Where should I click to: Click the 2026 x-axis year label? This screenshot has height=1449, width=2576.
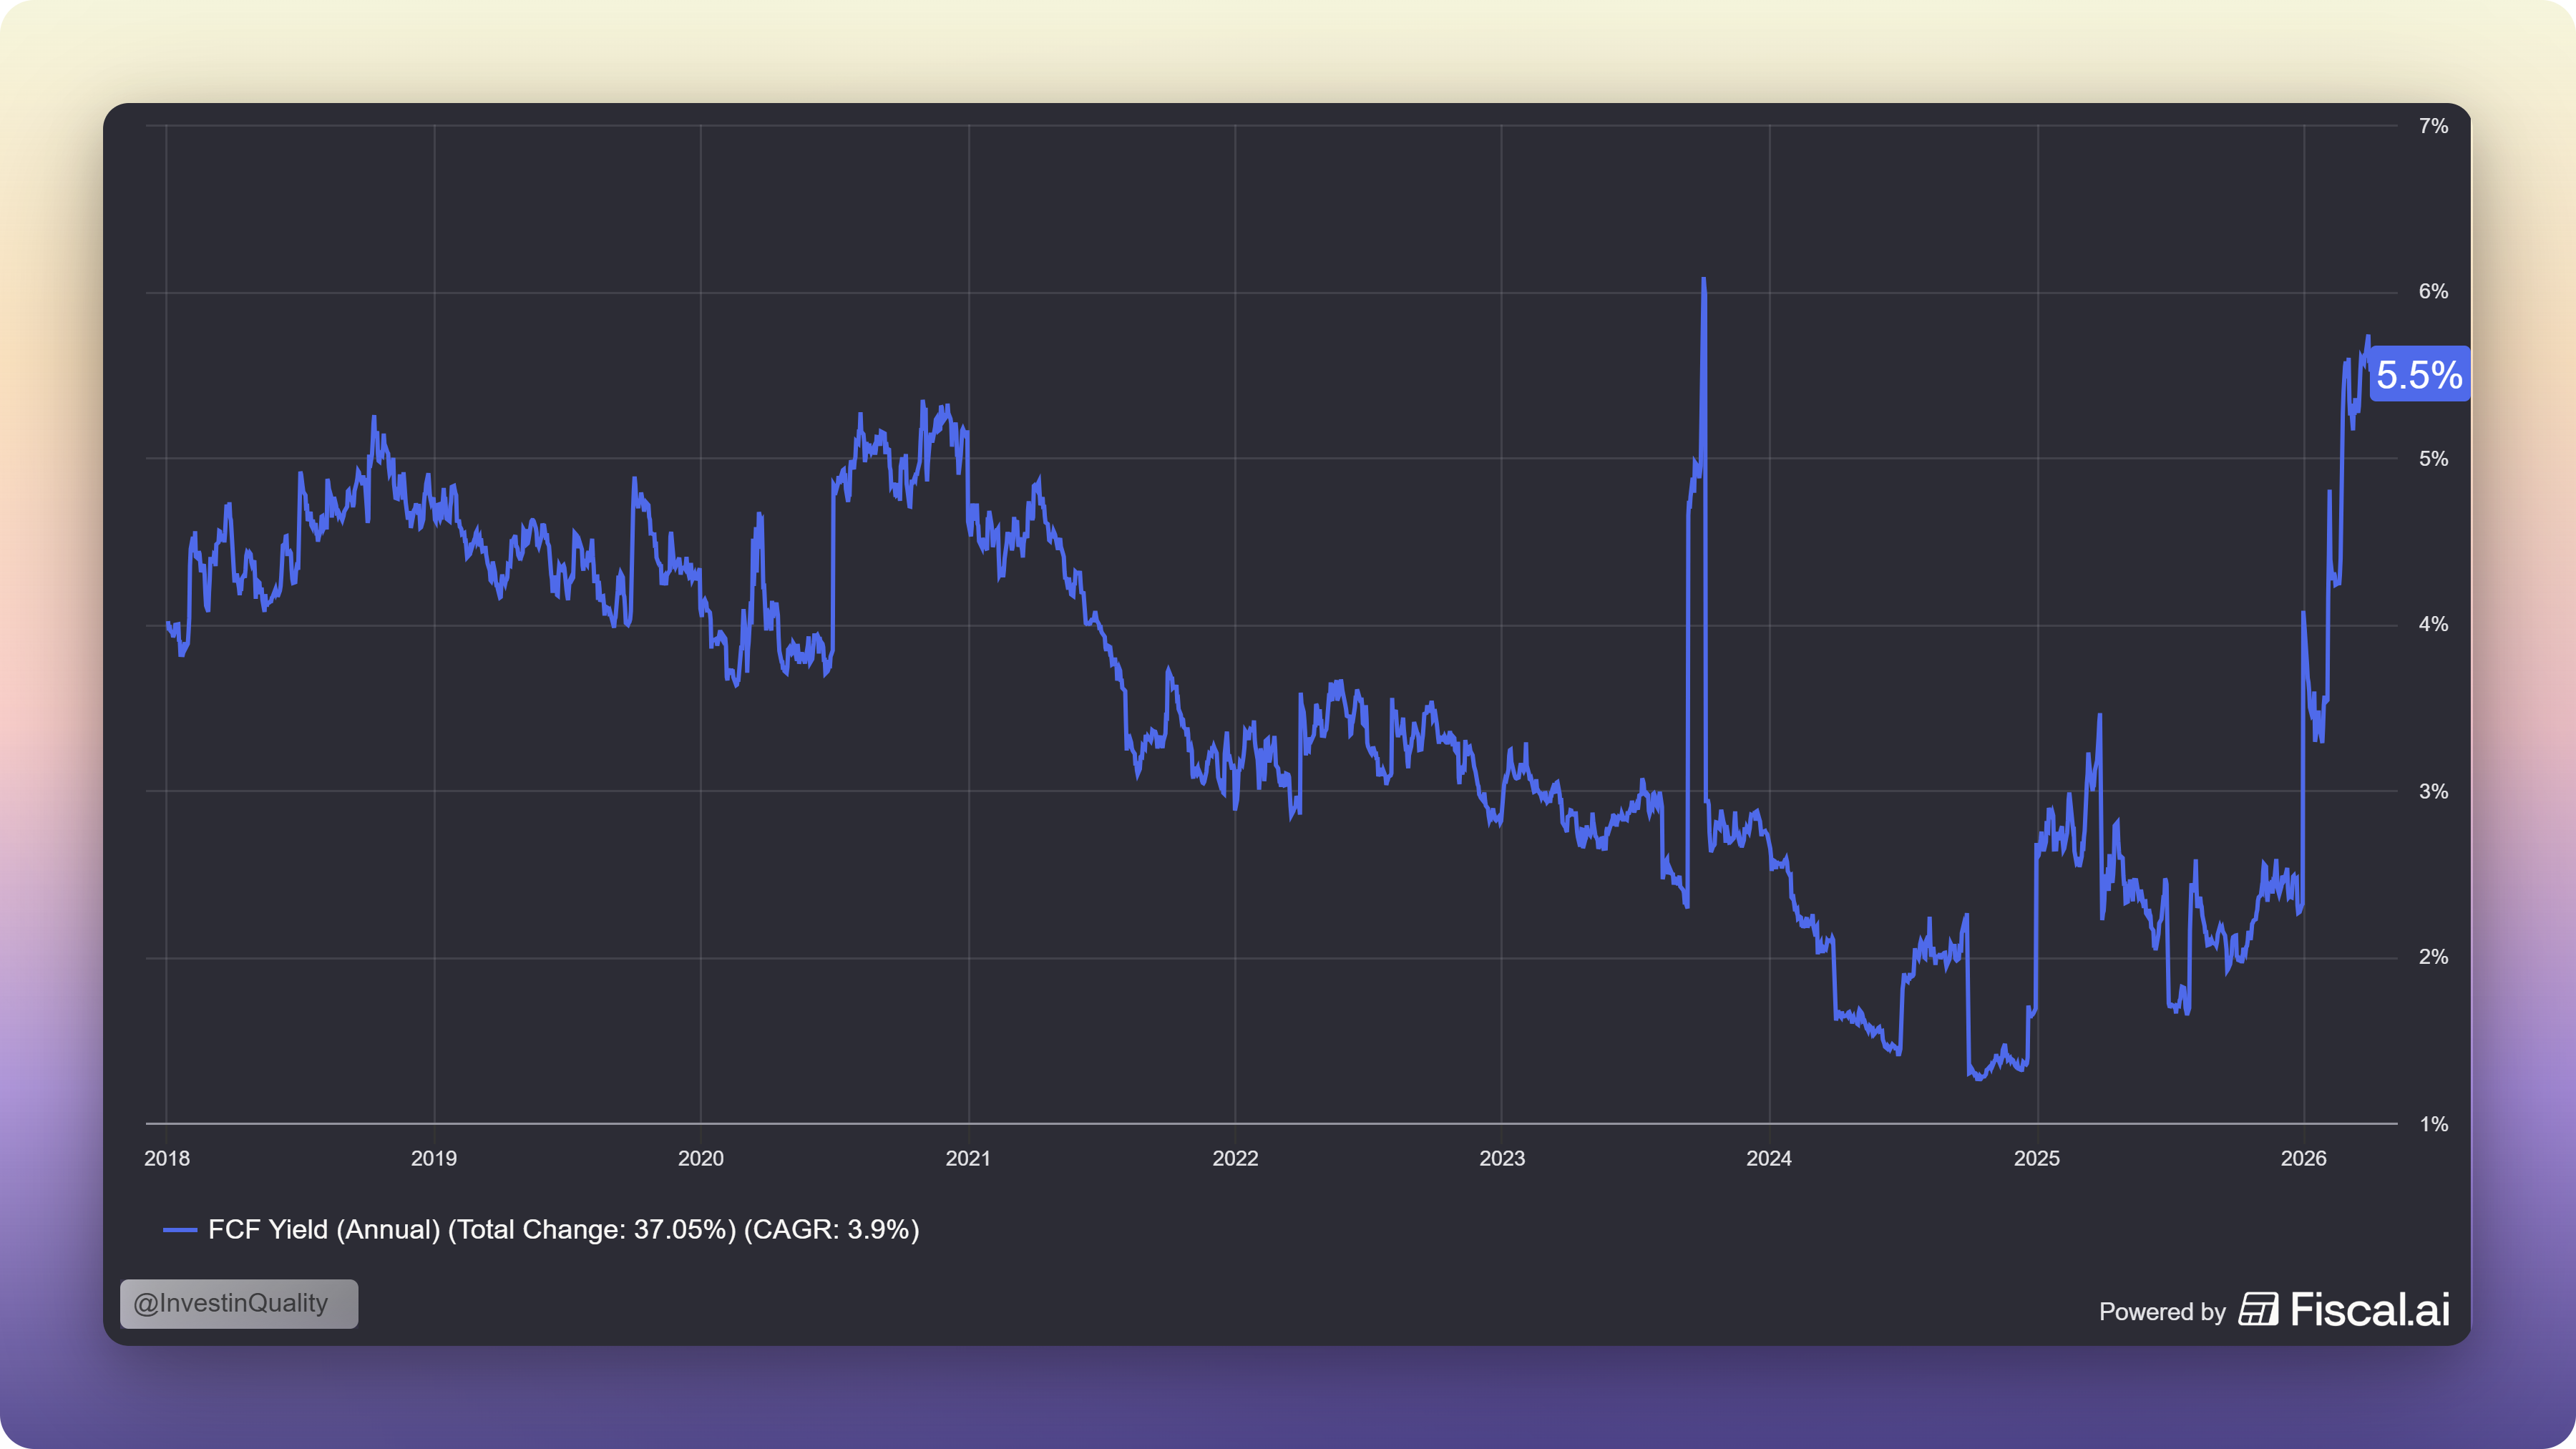pyautogui.click(x=2304, y=1158)
